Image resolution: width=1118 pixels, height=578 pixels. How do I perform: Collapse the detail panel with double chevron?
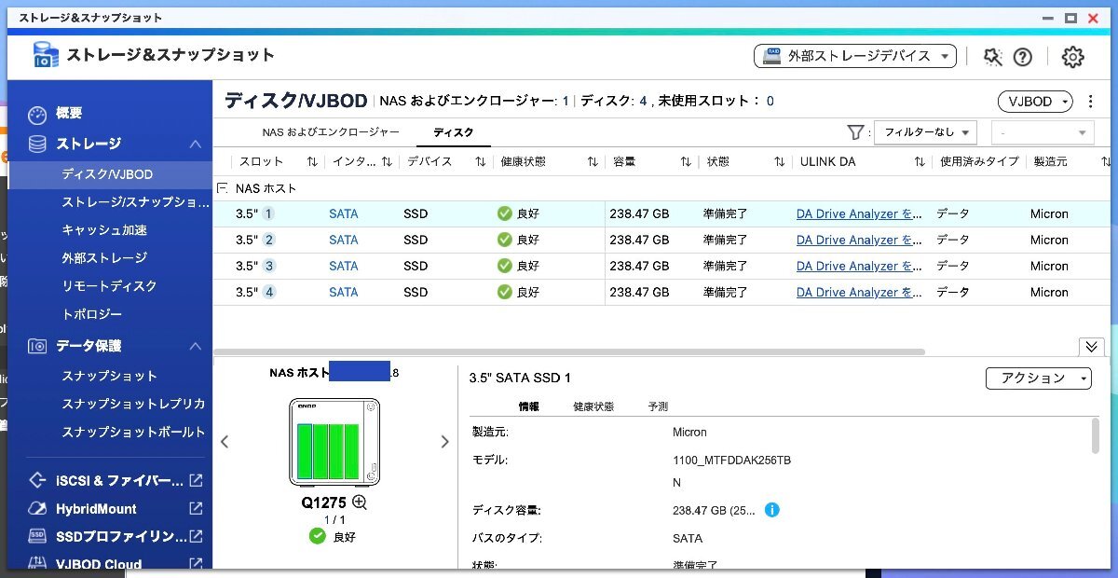1091,347
